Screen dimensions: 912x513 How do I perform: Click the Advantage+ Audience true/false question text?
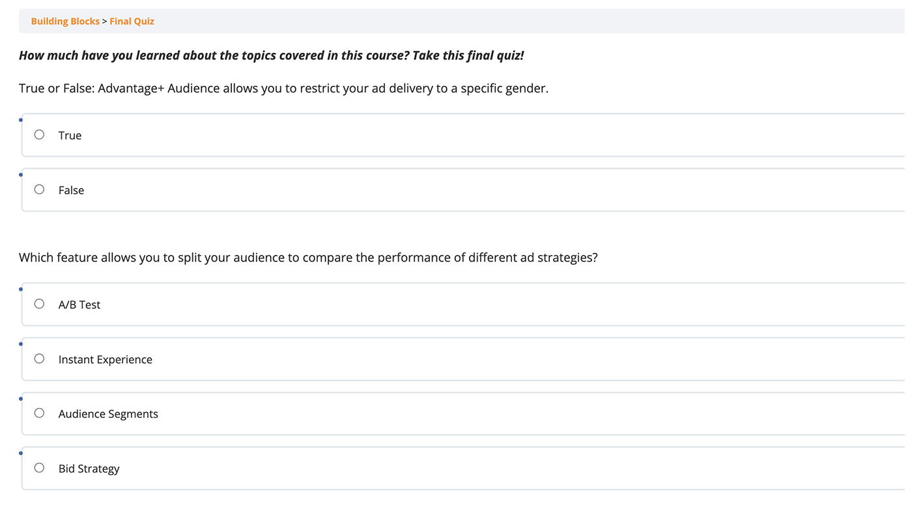(x=283, y=88)
